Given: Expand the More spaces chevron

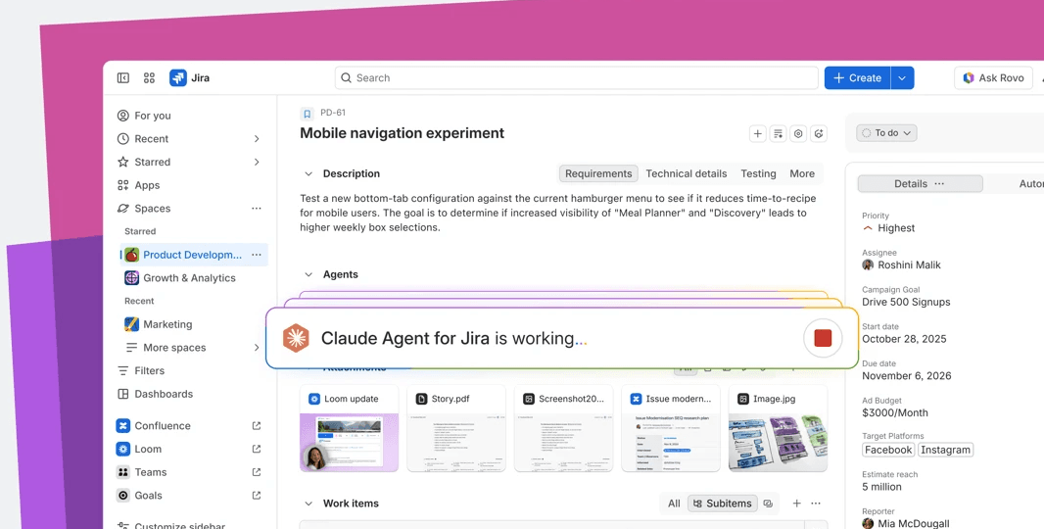Looking at the screenshot, I should point(257,347).
